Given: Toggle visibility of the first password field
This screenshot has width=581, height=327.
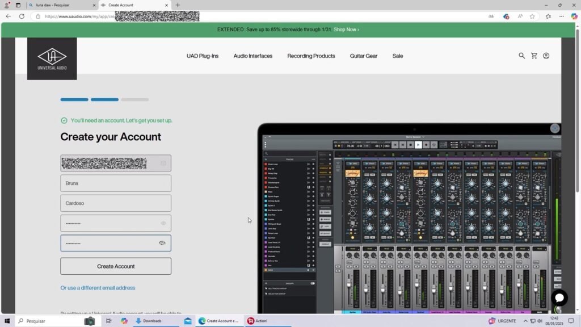Looking at the screenshot, I should [163, 223].
